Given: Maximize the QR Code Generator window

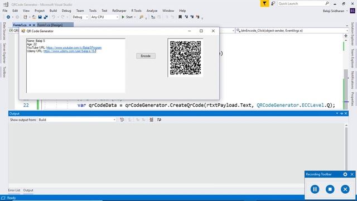Looking at the screenshot, I should 201,31.
